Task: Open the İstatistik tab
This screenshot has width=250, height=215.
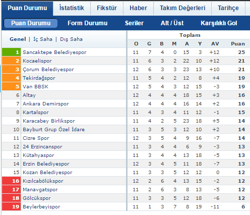Action: pos(72,8)
